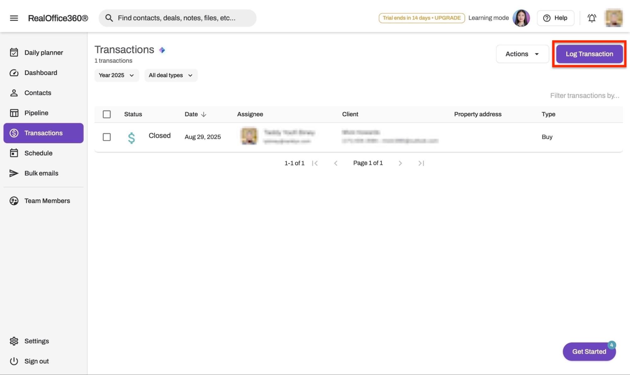Click the hamburger menu icon
This screenshot has height=375, width=630.
tap(14, 18)
